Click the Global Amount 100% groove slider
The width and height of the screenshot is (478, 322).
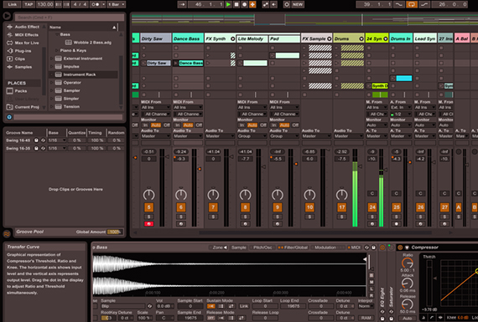pyautogui.click(x=115, y=232)
